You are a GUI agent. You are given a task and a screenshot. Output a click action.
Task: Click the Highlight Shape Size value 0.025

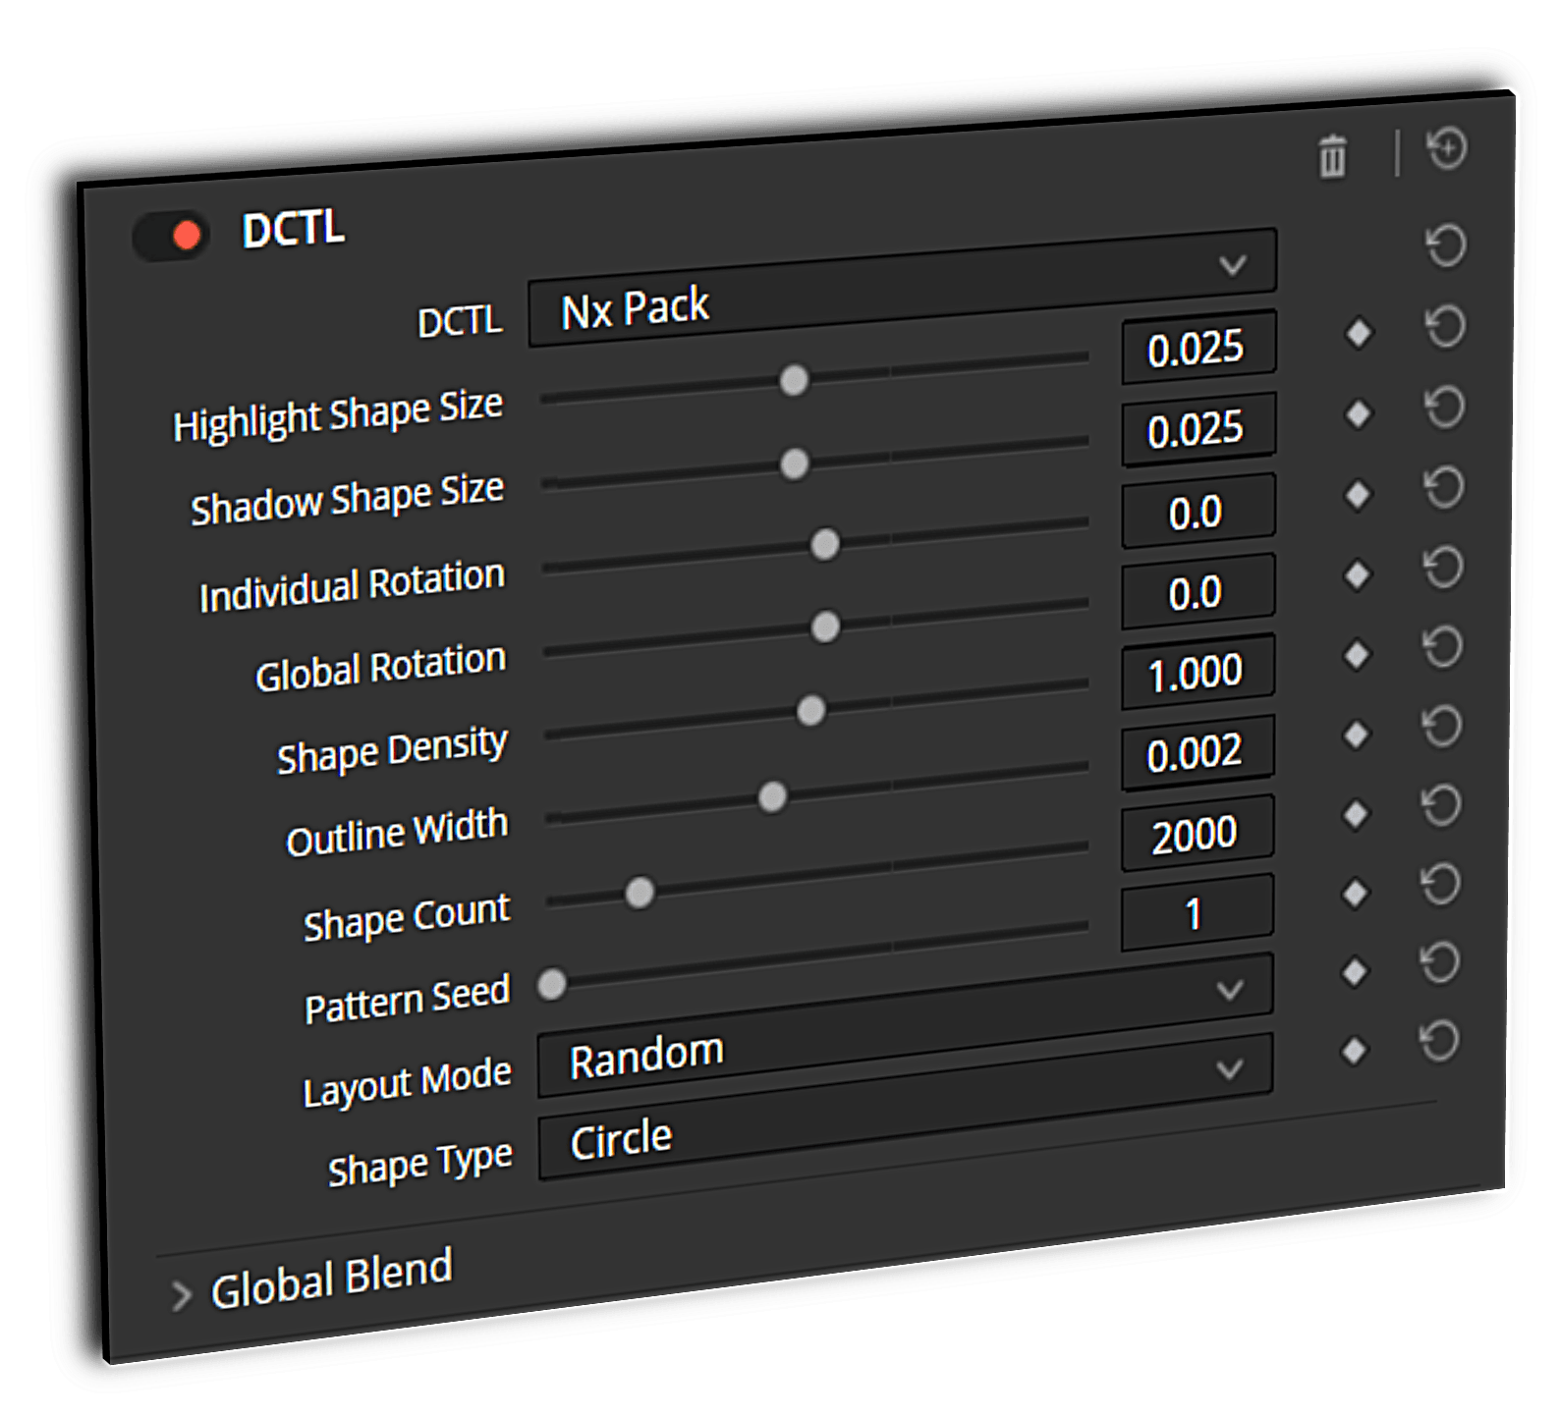1198,348
